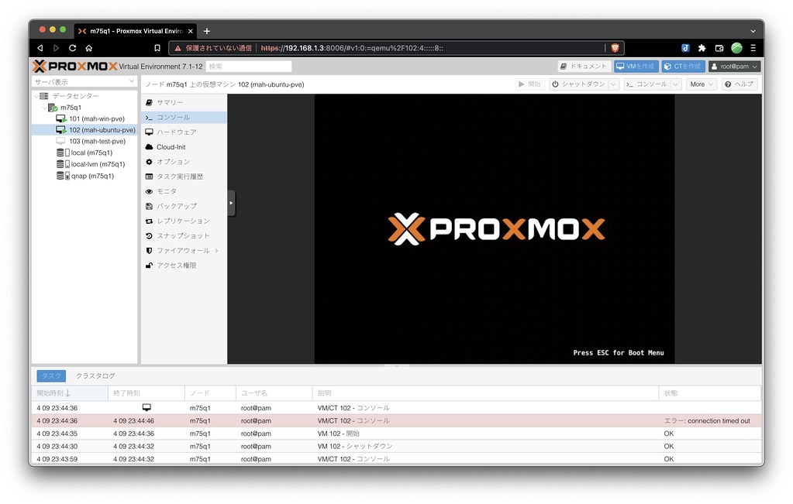Open the ファイアウォール firewall menu item
This screenshot has height=504, width=793.
(x=184, y=251)
